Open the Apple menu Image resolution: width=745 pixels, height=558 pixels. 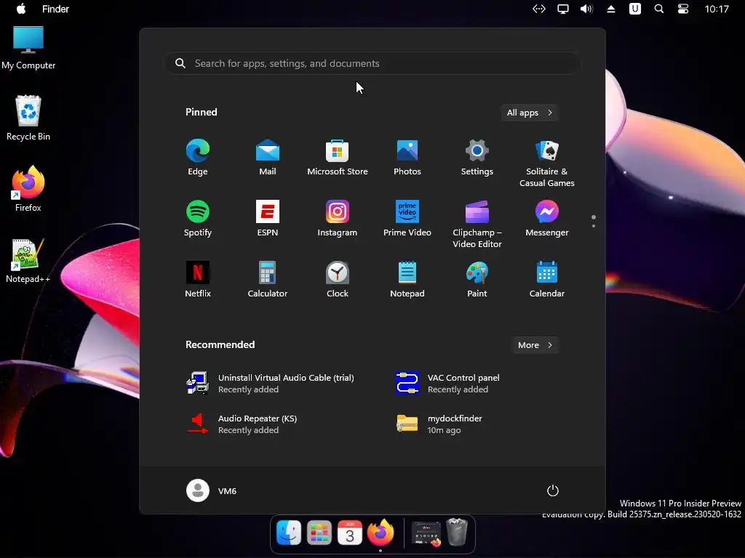(x=21, y=9)
